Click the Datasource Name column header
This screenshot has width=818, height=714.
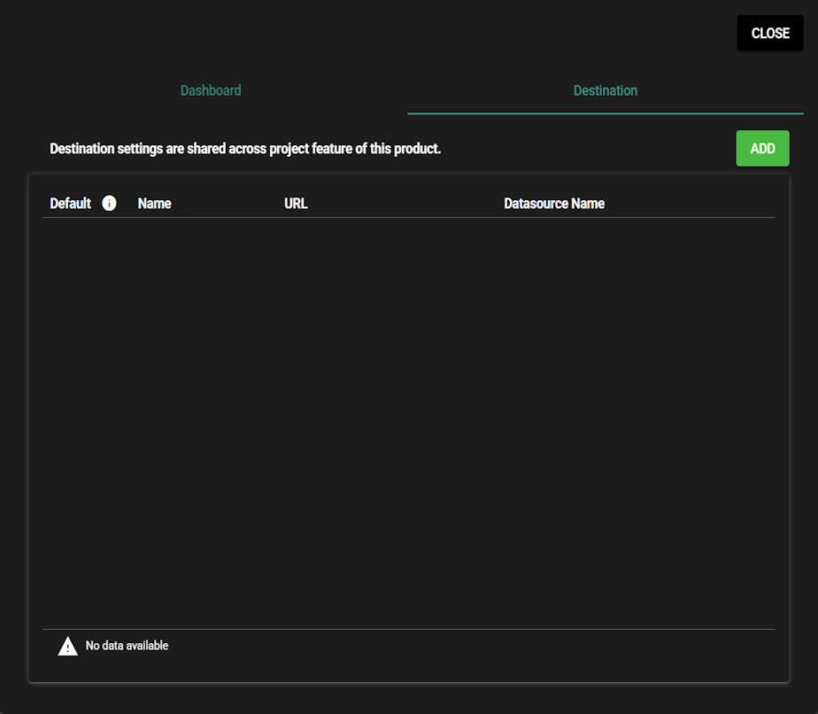(x=554, y=204)
